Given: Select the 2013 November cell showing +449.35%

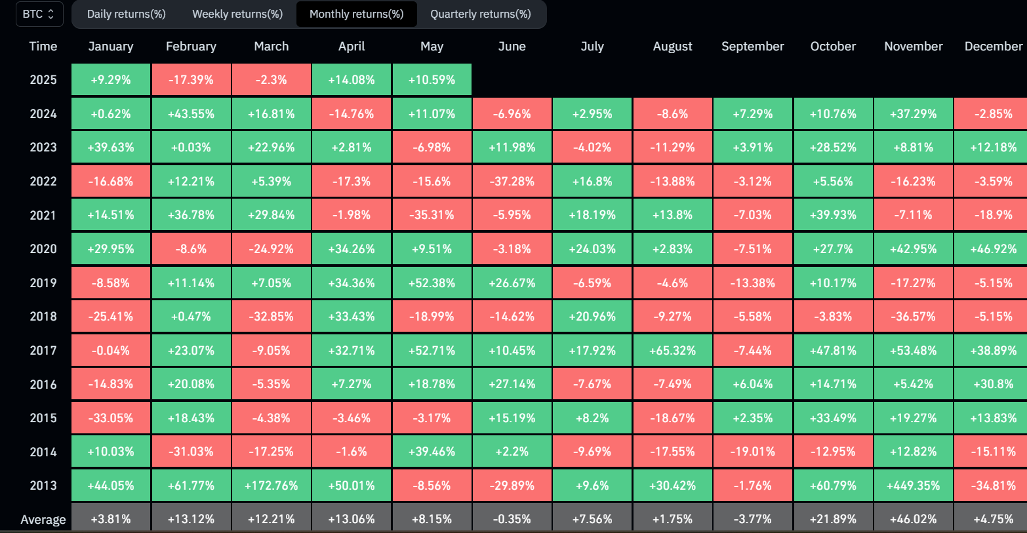Looking at the screenshot, I should (x=914, y=486).
